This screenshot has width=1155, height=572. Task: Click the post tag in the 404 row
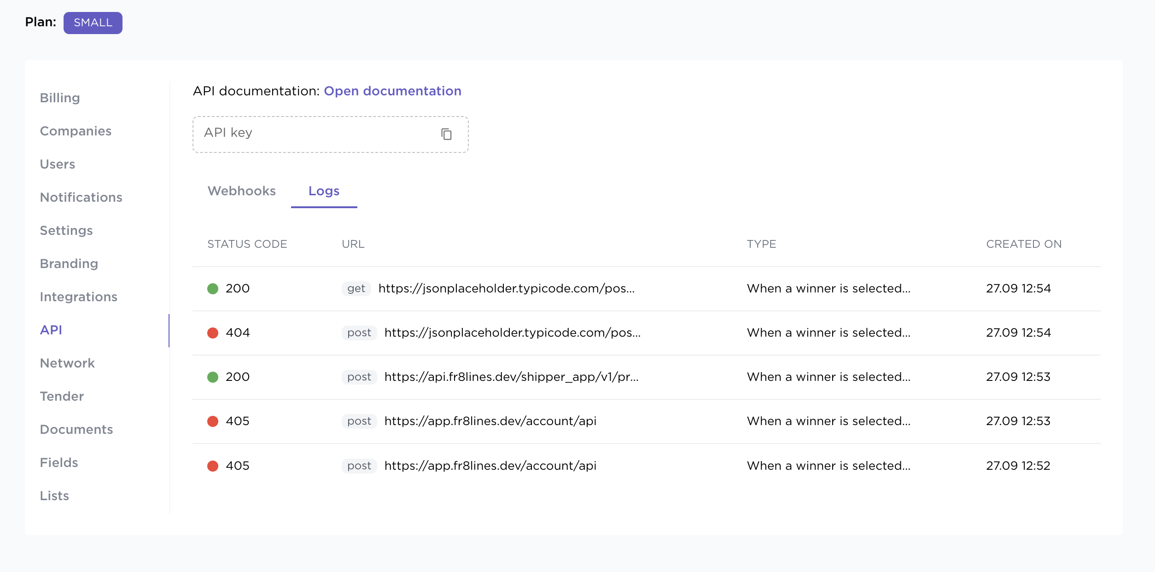pyautogui.click(x=359, y=333)
